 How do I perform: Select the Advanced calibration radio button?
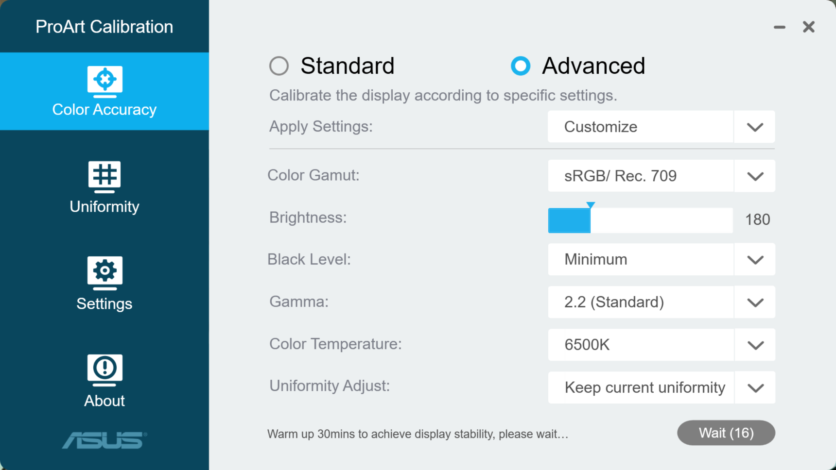point(521,66)
